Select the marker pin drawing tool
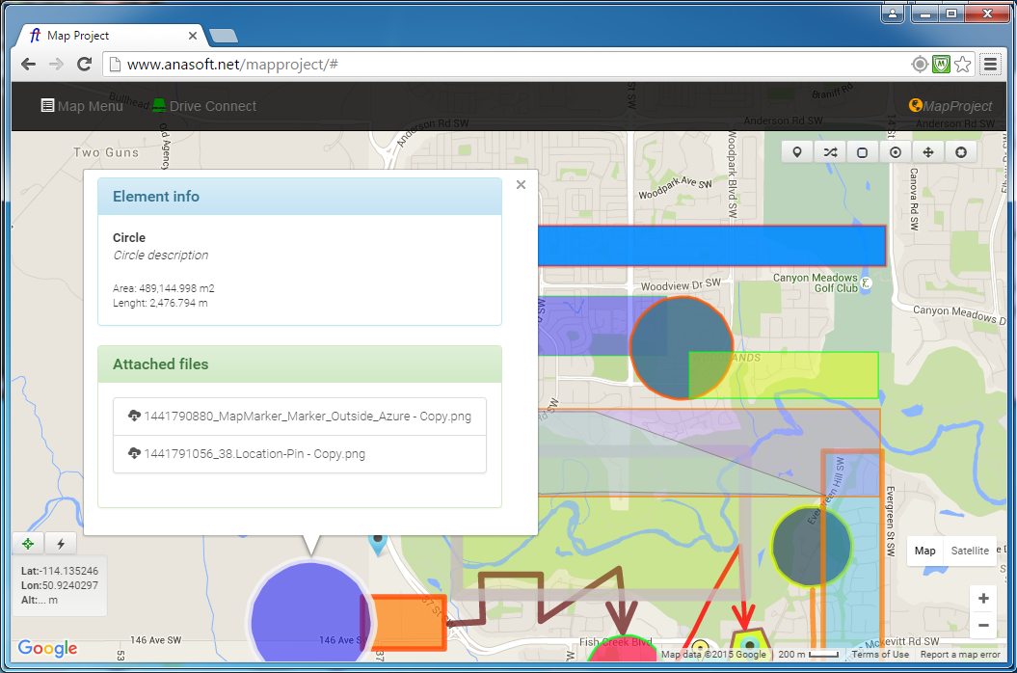 797,152
